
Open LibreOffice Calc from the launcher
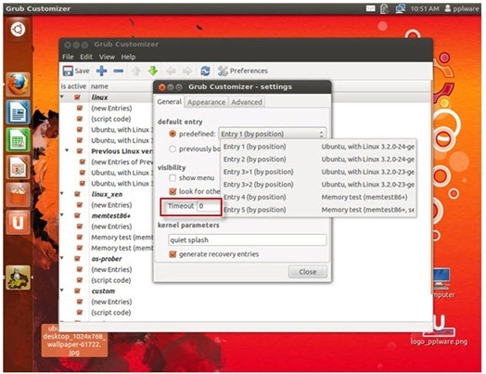click(x=18, y=139)
